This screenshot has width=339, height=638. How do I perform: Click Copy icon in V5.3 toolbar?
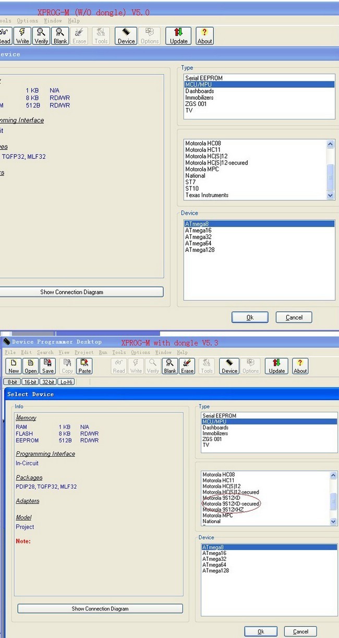67,366
